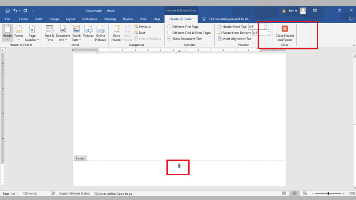Click the Pictures icon in Insert group
356x200 pixels.
(x=88, y=30)
